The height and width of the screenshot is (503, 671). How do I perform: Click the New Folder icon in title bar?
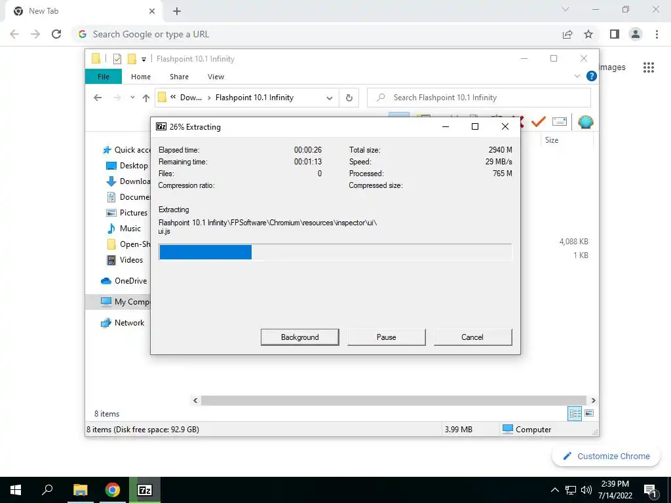click(x=132, y=58)
